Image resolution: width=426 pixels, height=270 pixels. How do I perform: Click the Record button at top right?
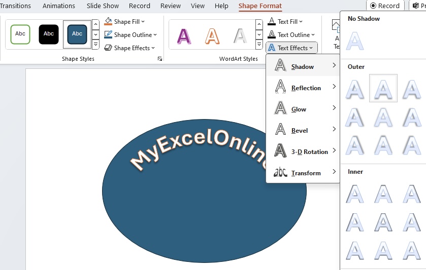pyautogui.click(x=385, y=6)
